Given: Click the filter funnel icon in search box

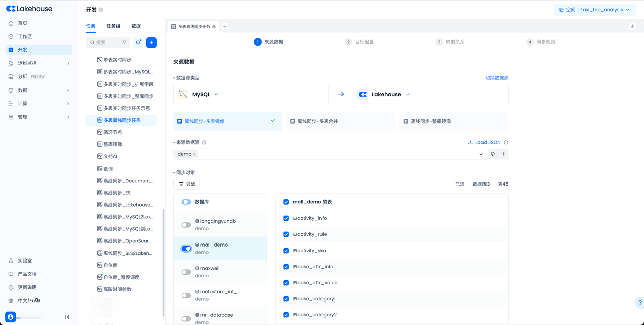Looking at the screenshot, I should [125, 43].
